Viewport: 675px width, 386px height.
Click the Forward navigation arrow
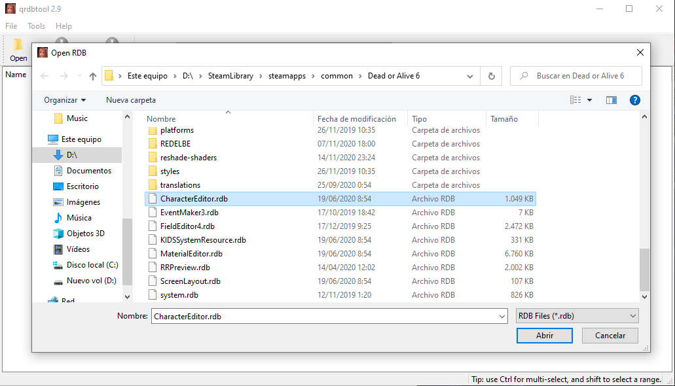[x=64, y=76]
